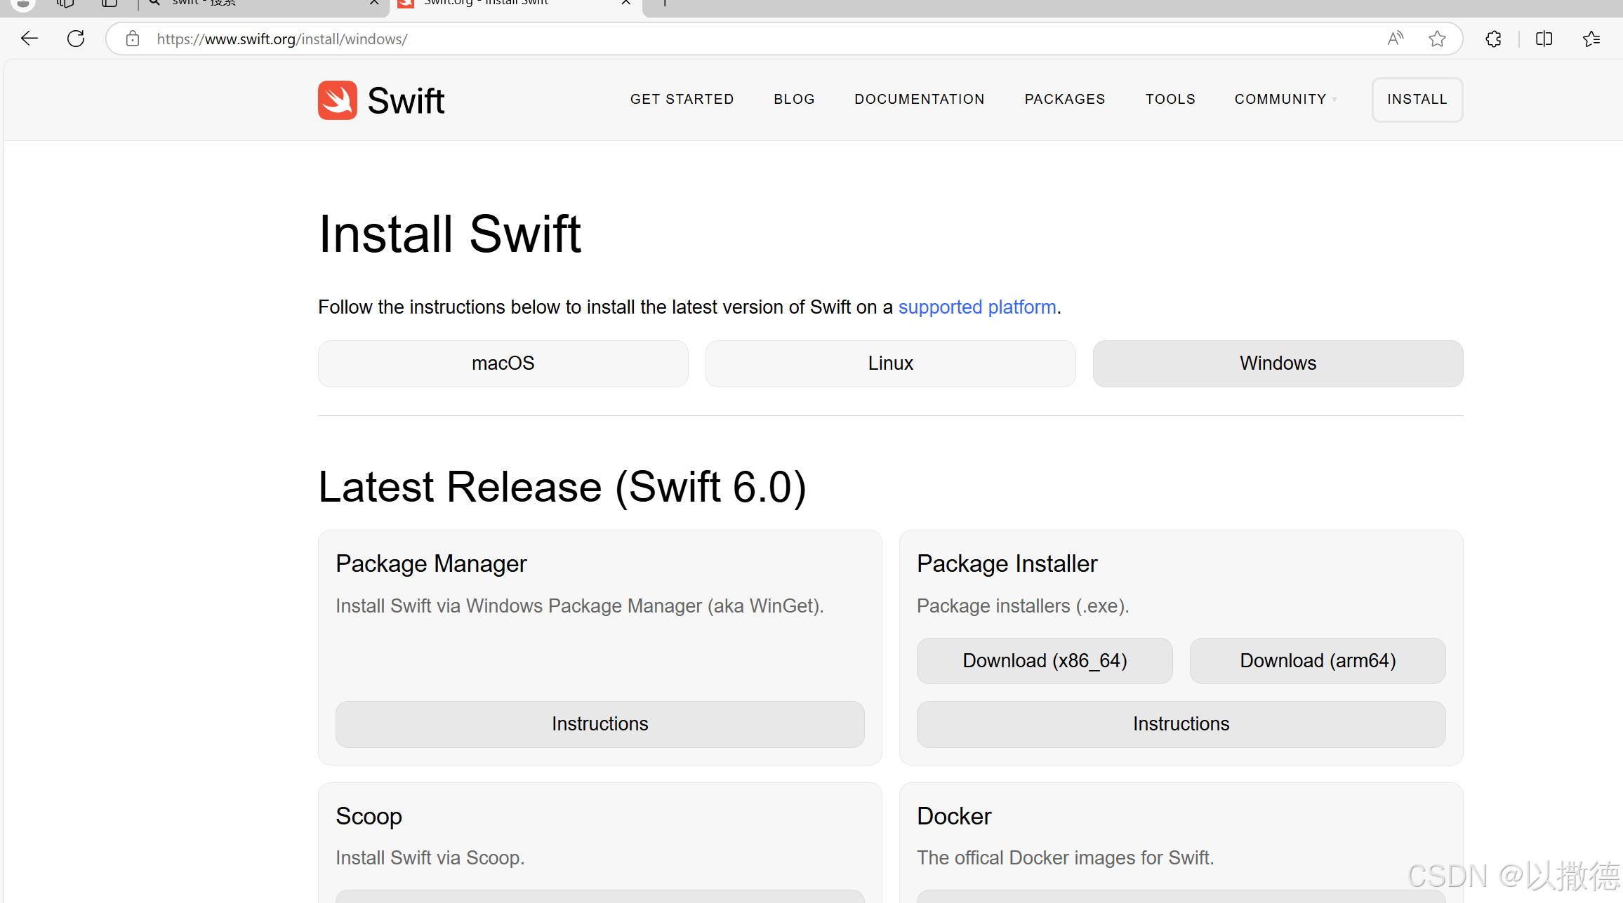Open the Documentation nav item
1623x903 pixels.
tap(919, 99)
